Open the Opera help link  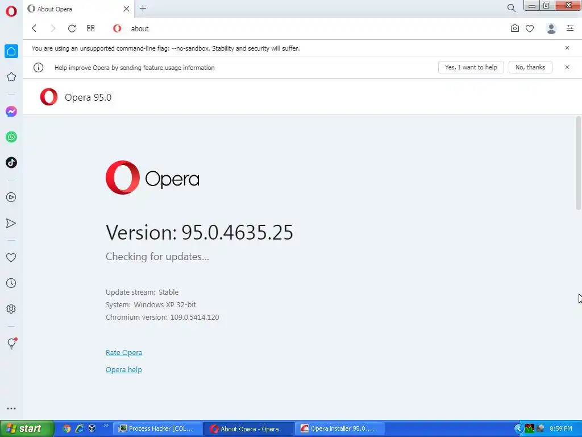123,369
